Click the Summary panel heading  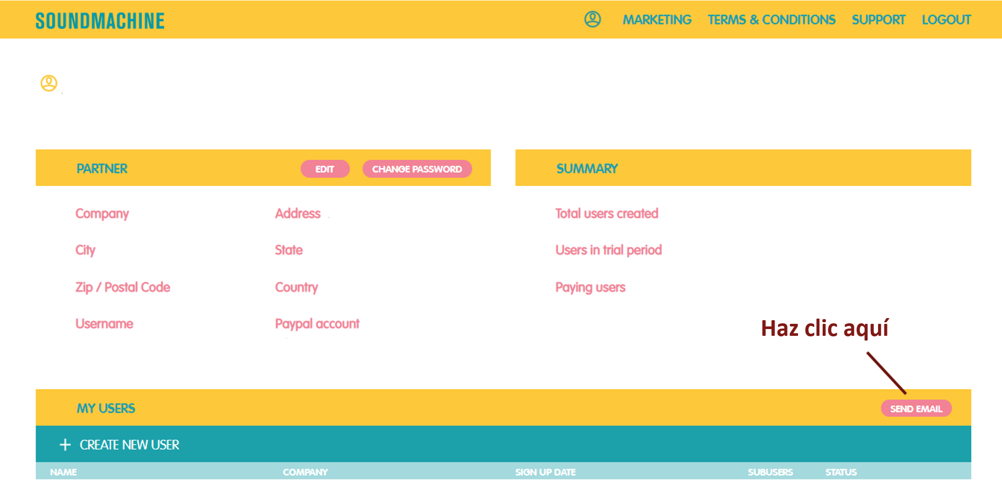point(587,169)
